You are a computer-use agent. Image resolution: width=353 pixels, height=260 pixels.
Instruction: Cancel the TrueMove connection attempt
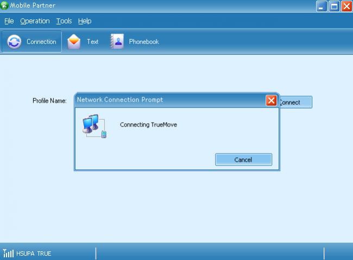pos(244,160)
